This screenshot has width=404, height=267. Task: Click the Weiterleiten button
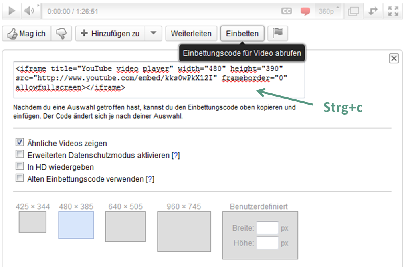[191, 34]
